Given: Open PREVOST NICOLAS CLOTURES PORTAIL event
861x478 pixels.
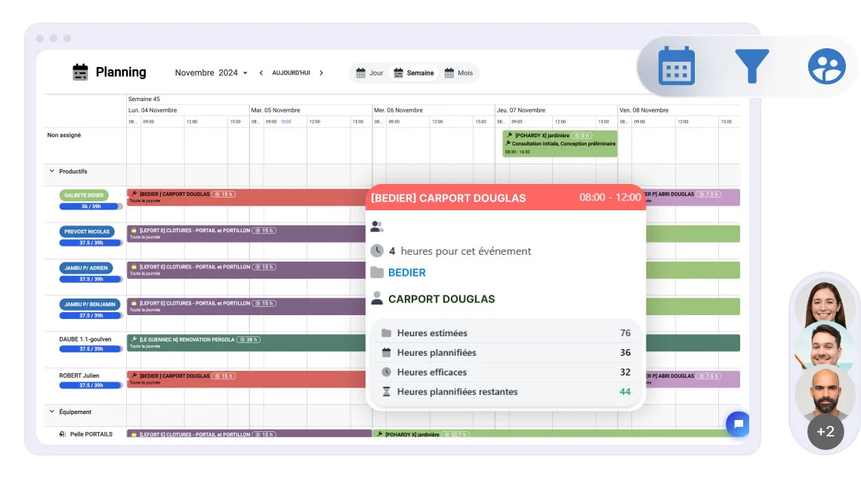Looking at the screenshot, I should pyautogui.click(x=246, y=234).
